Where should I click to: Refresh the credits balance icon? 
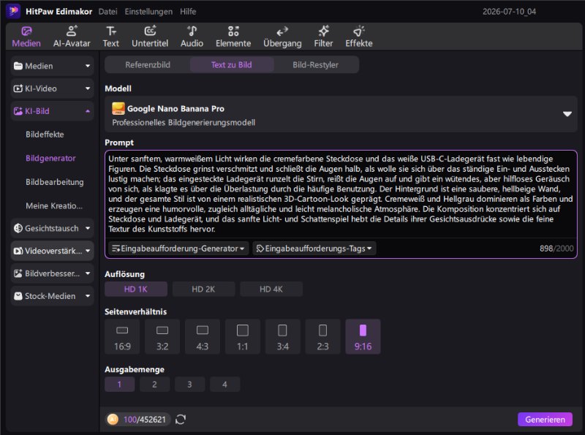181,420
